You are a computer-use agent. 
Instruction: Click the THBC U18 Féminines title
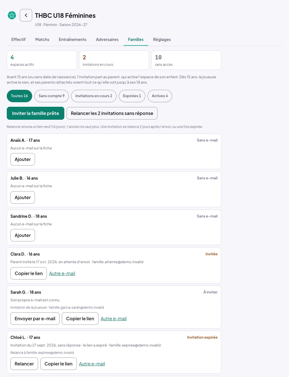point(65,16)
